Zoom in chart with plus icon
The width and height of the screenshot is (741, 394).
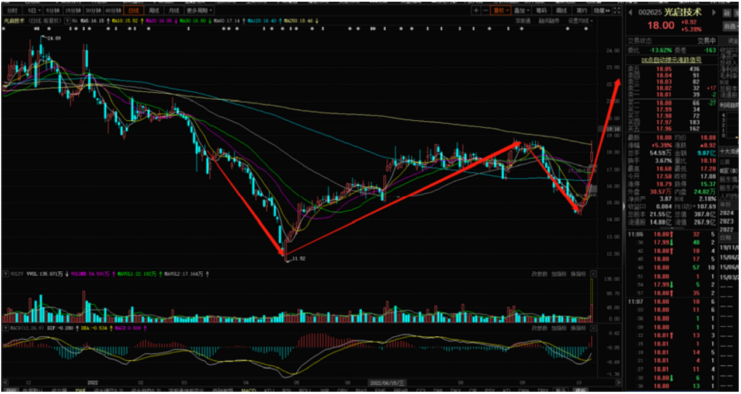tap(476, 11)
